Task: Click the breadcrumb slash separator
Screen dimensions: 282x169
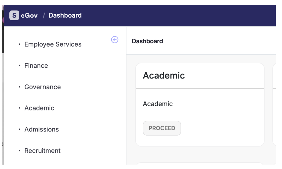Action: tap(44, 16)
